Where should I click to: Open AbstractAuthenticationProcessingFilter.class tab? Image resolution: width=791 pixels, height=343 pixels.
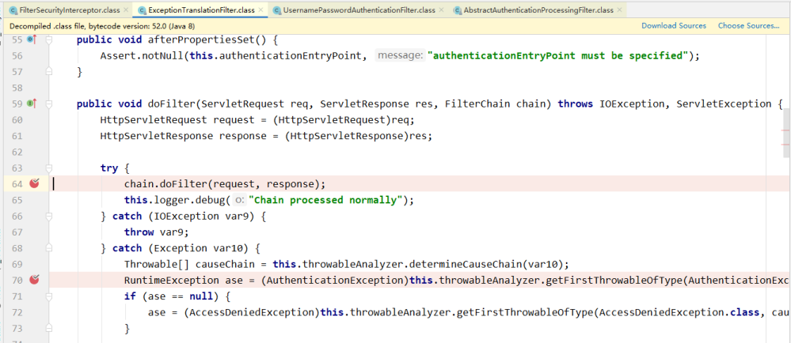point(538,9)
